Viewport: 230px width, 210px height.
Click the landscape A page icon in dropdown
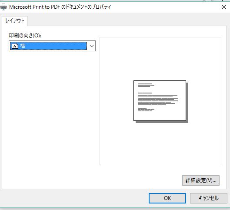pyautogui.click(x=15, y=46)
